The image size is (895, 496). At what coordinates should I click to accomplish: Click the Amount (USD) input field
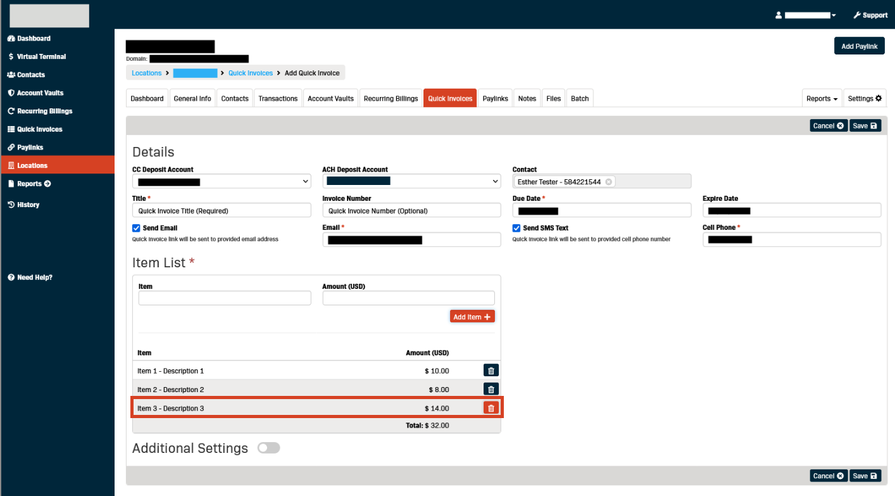(408, 298)
